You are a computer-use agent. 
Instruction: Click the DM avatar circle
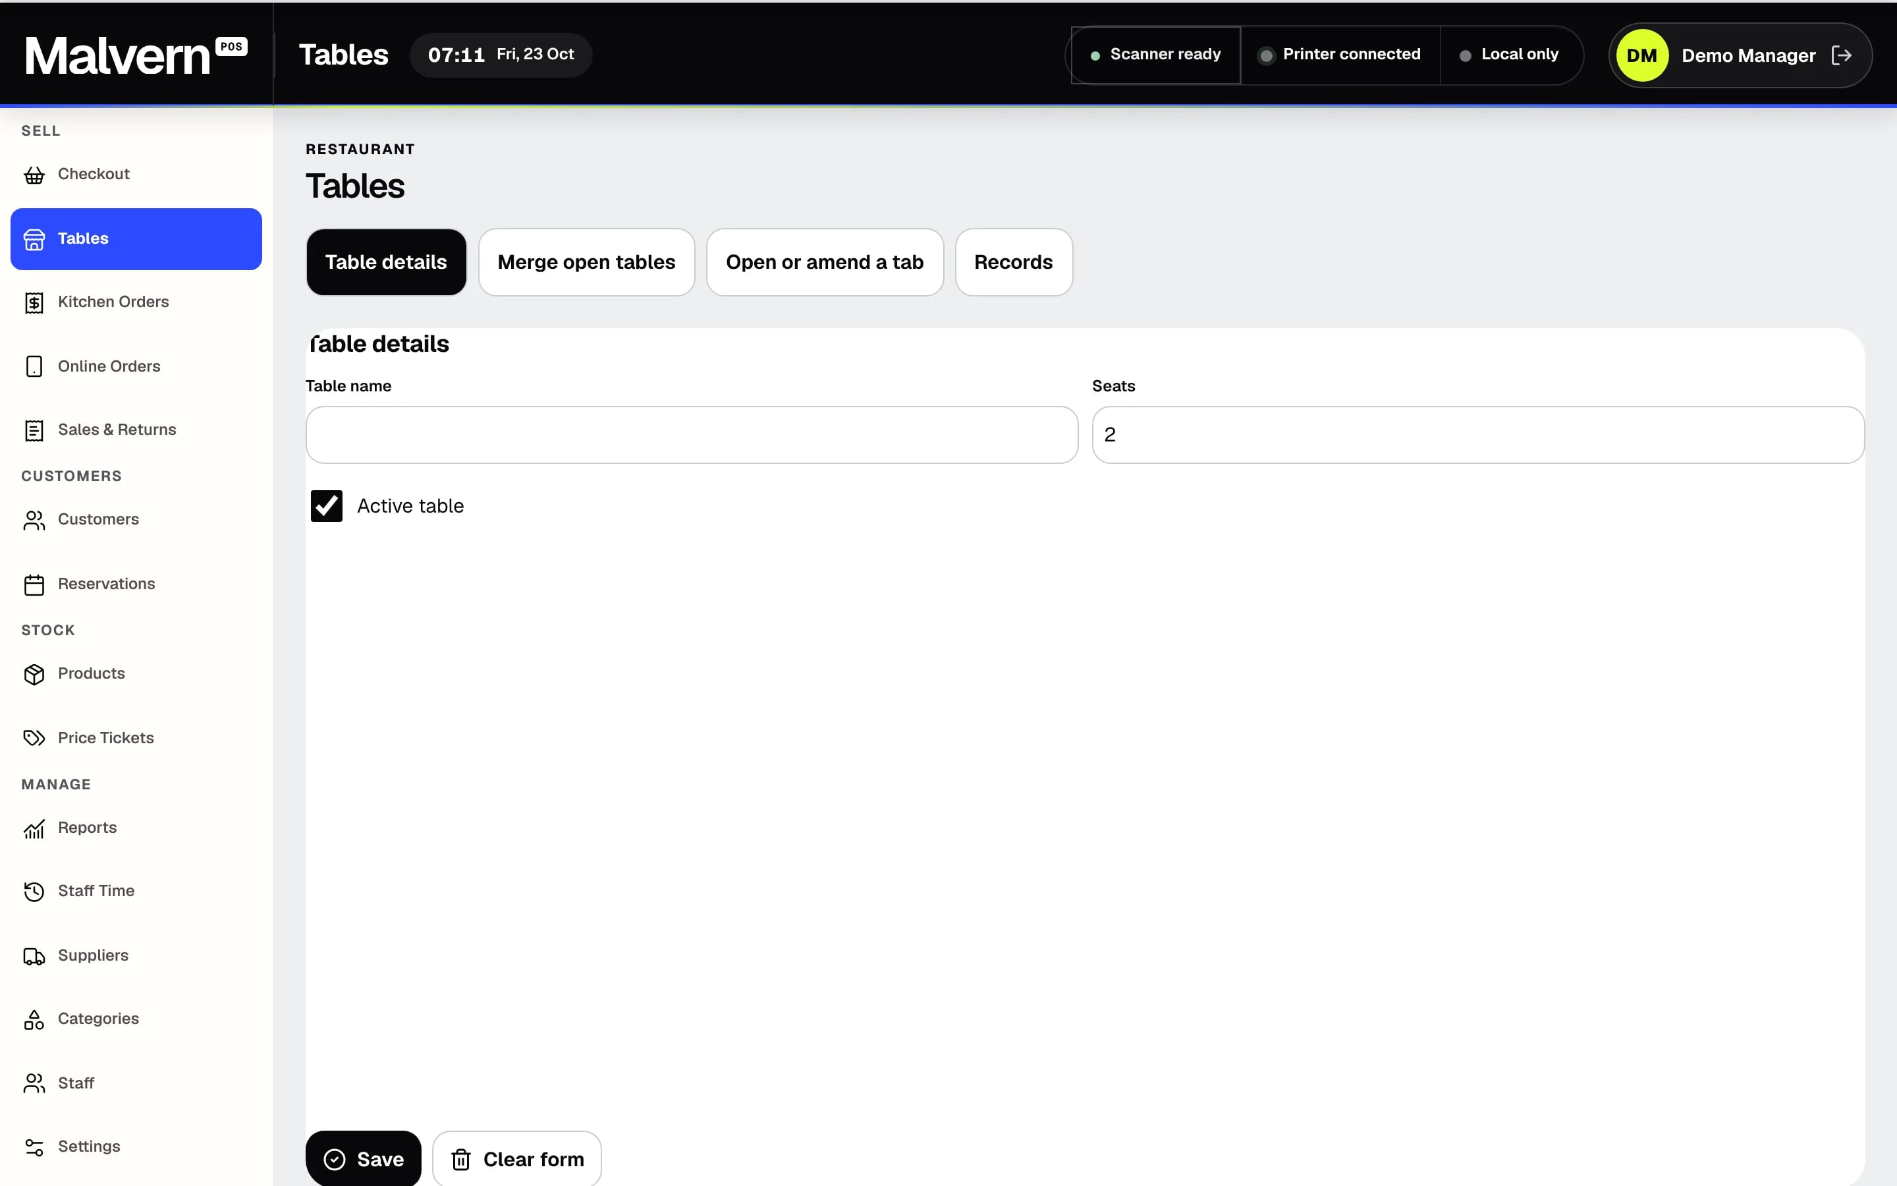tap(1641, 55)
